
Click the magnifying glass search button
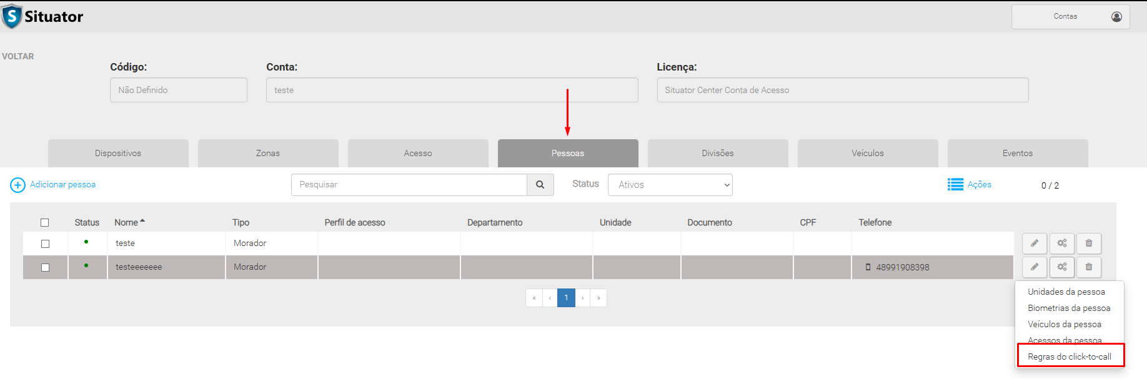(540, 185)
